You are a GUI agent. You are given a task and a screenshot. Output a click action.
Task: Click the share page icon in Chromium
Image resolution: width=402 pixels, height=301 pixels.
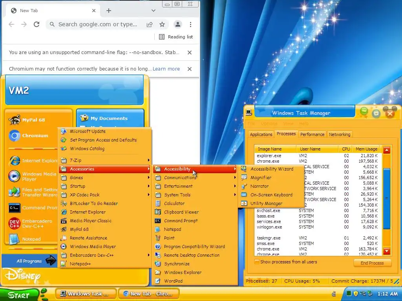tap(150, 24)
